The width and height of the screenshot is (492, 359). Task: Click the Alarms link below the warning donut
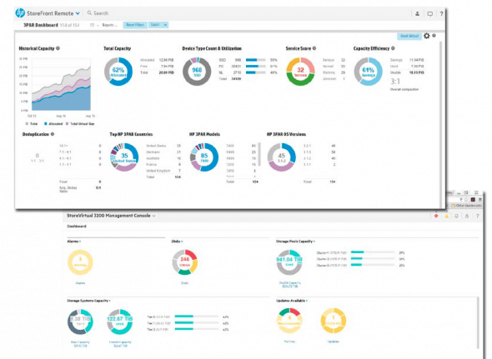pos(80,283)
